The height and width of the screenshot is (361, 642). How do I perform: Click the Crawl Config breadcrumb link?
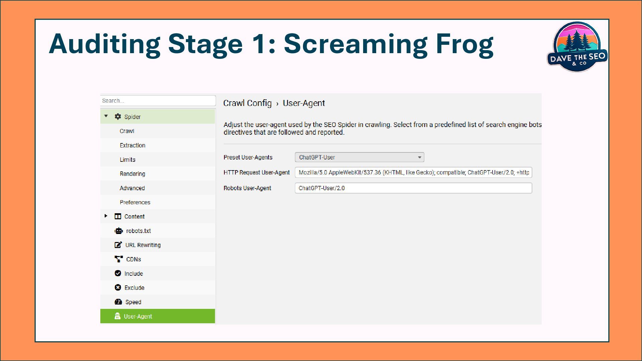247,103
